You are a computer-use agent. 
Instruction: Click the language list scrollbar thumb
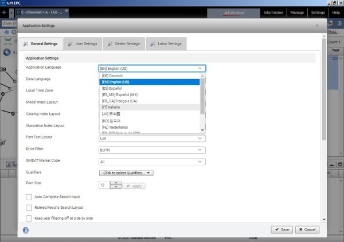tap(202, 96)
